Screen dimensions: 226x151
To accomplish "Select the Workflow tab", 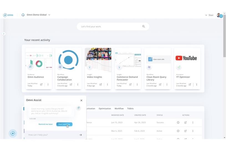I will (x=119, y=109).
